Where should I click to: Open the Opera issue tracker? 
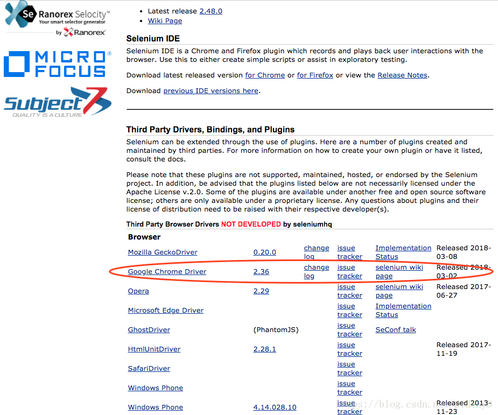[x=350, y=291]
